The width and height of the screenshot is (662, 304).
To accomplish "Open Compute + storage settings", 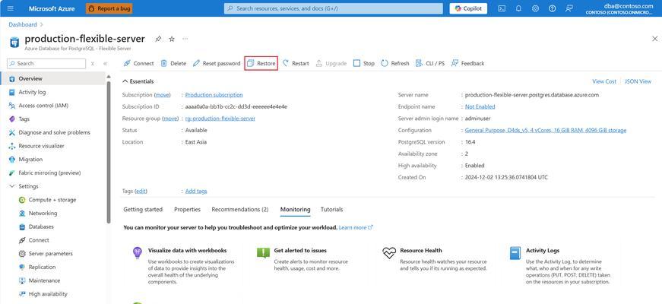I will (x=52, y=200).
